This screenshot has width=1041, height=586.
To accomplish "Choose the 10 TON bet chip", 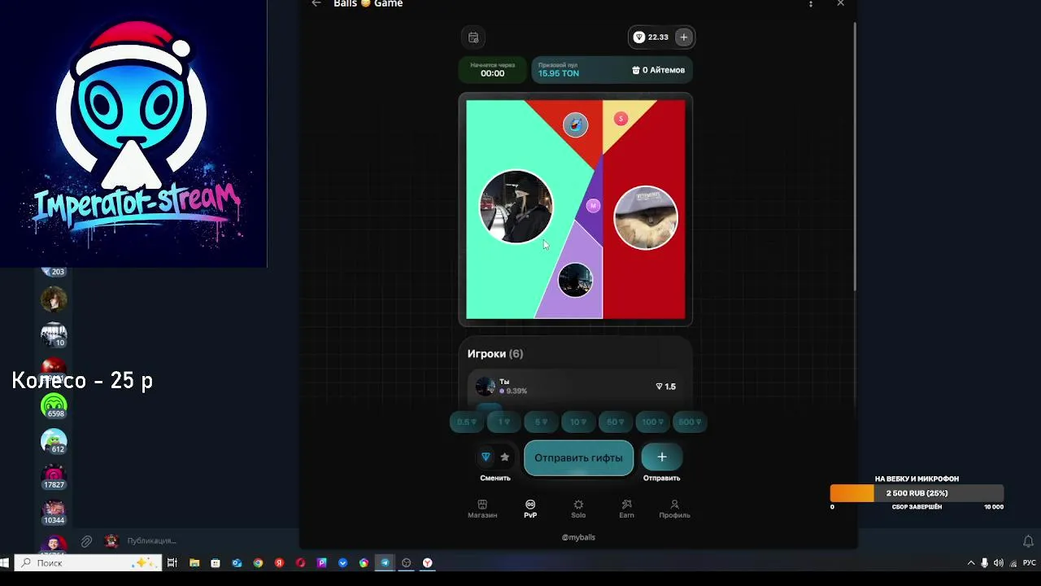I will pyautogui.click(x=578, y=422).
